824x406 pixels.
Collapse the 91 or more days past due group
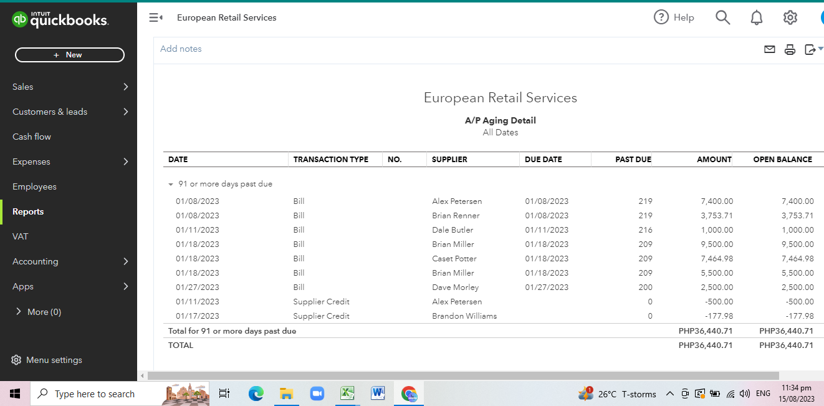click(170, 185)
